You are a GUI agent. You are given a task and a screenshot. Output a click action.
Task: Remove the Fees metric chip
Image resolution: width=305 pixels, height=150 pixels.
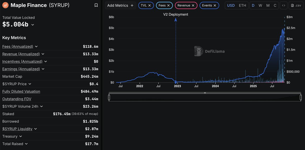click(168, 5)
